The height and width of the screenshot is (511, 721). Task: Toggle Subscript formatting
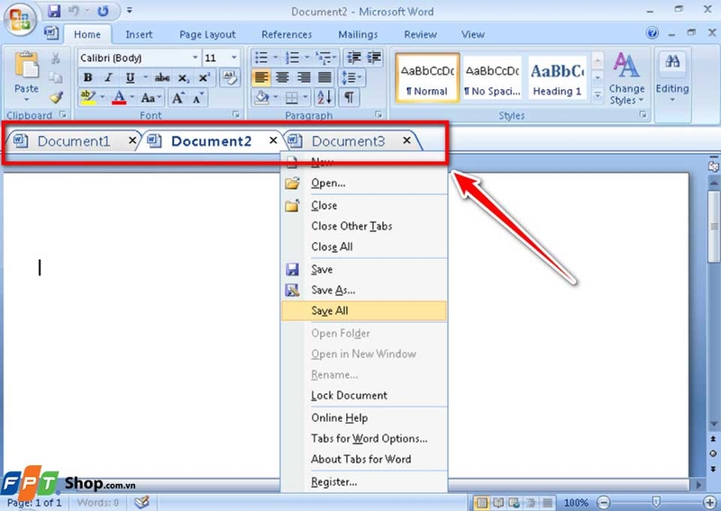[184, 77]
